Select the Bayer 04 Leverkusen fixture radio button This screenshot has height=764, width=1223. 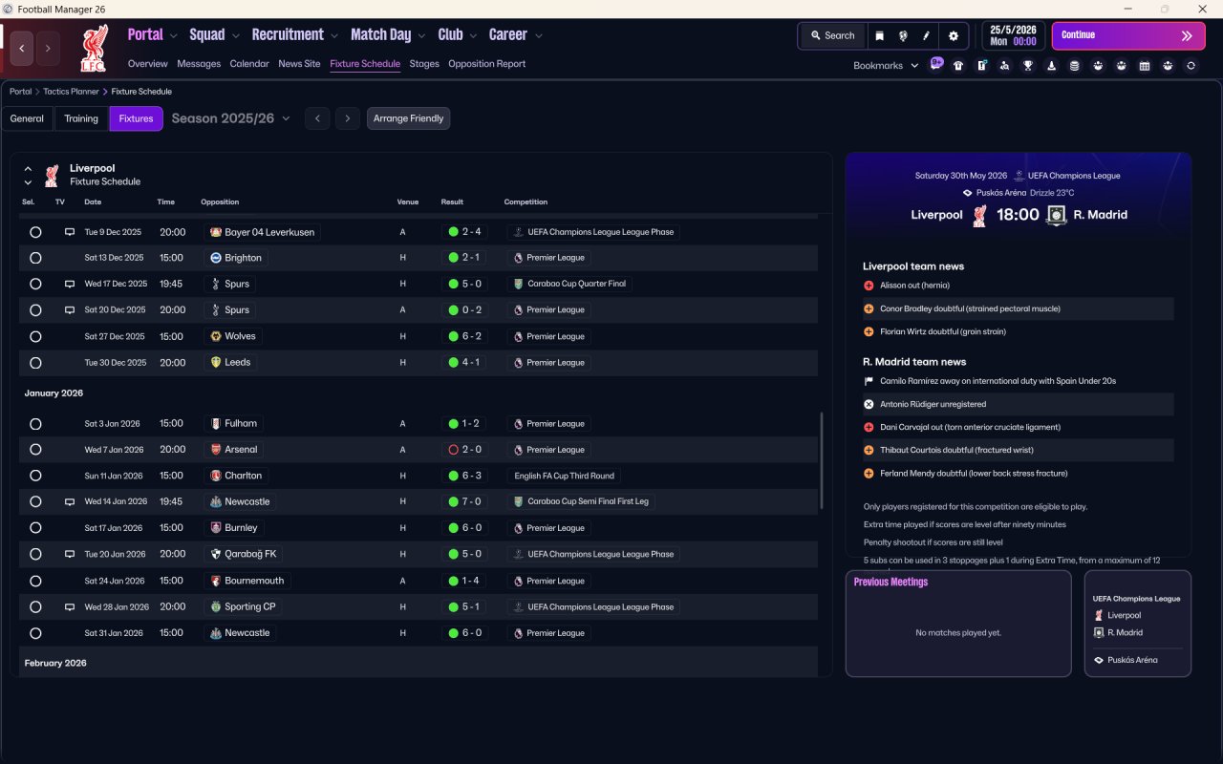tap(35, 232)
